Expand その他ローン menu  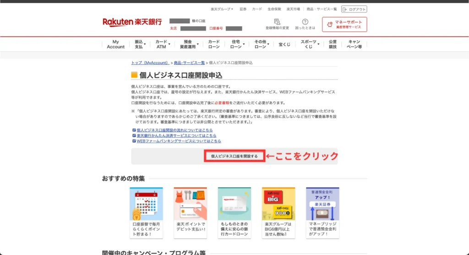pos(262,44)
